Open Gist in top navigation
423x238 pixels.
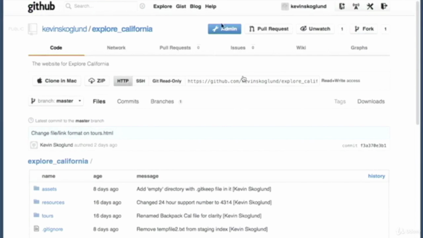180,6
